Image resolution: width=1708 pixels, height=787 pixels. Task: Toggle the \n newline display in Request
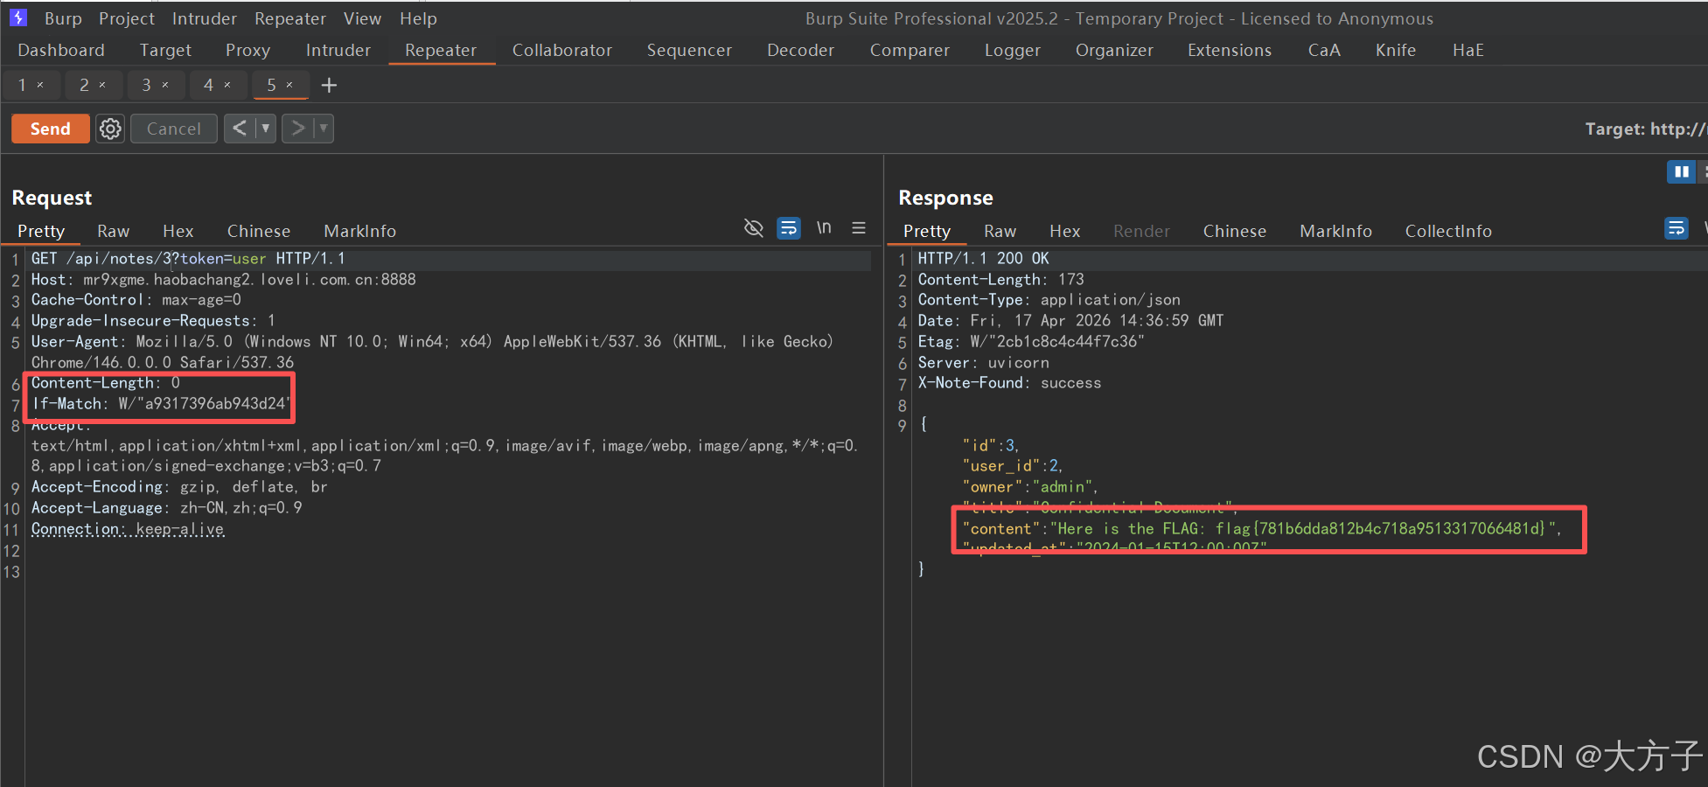(824, 228)
